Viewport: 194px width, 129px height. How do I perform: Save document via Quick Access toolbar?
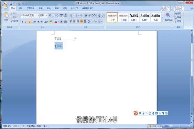pos(11,3)
